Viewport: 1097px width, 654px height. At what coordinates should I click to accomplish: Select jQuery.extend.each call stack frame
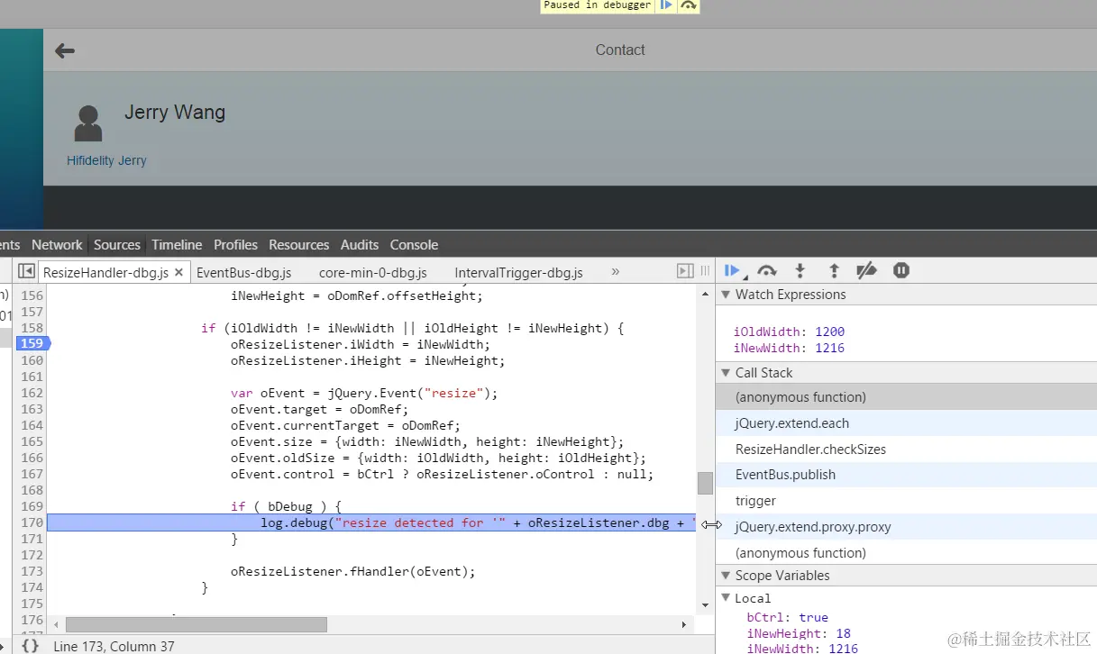coord(906,423)
